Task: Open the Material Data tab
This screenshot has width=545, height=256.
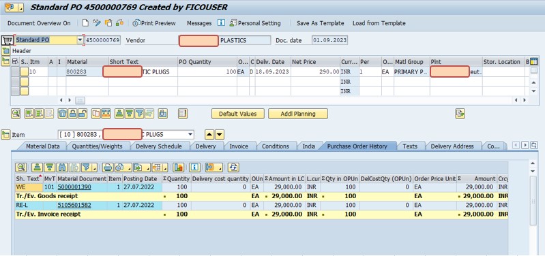Action: coord(43,146)
